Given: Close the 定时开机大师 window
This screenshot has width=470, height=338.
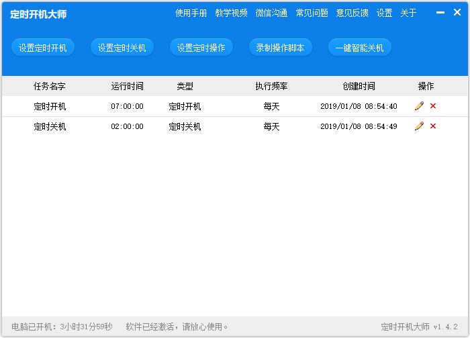Looking at the screenshot, I should (x=457, y=12).
